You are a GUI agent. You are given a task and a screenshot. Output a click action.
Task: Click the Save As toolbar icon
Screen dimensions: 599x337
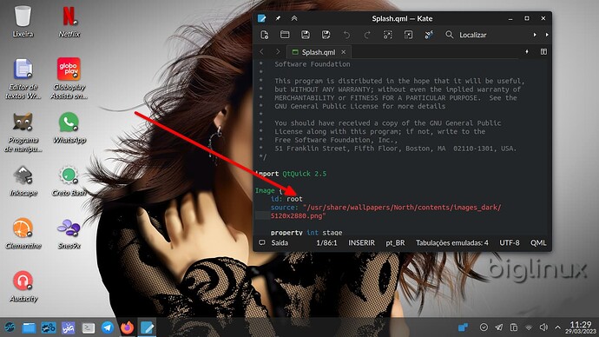coord(326,35)
